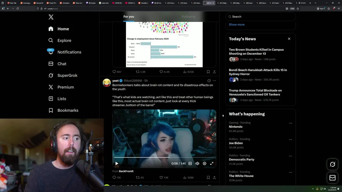Open video playback settings gear
Viewport: 342px width, 192px height.
(x=204, y=163)
